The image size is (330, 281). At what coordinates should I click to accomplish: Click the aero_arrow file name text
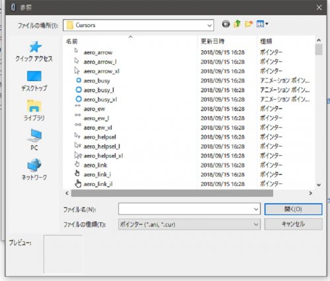tap(98, 53)
